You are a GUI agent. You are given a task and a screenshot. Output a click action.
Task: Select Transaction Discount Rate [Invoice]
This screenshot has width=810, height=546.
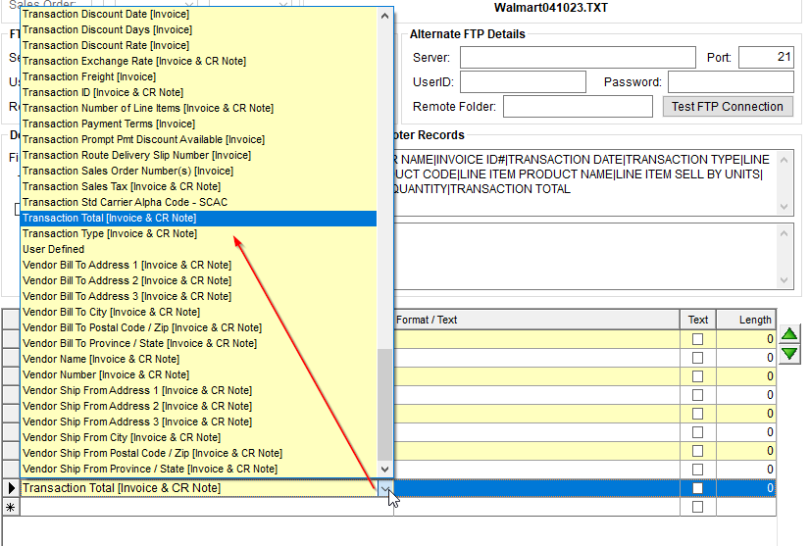coord(198,45)
